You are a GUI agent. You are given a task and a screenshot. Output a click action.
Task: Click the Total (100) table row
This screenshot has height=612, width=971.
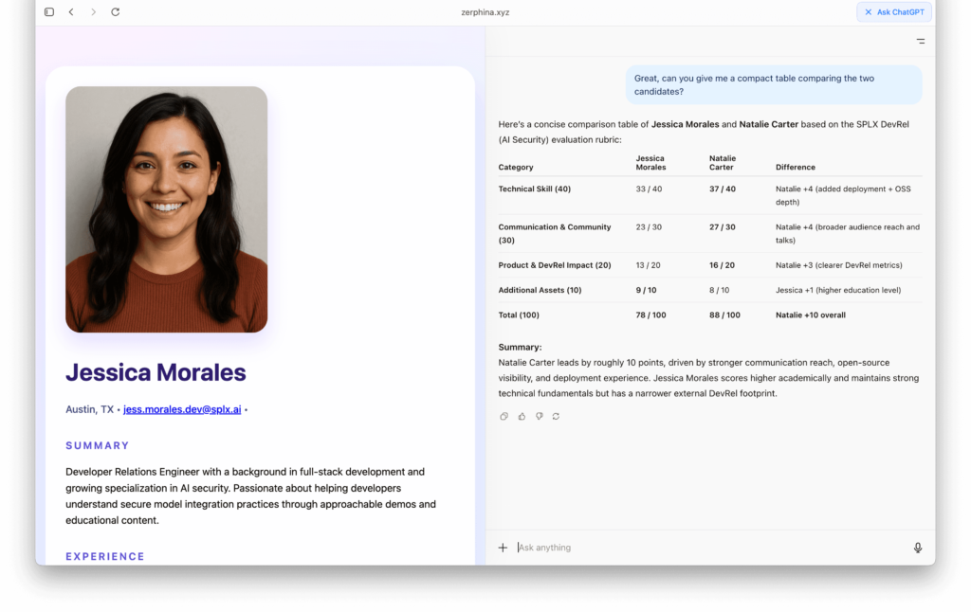(709, 315)
